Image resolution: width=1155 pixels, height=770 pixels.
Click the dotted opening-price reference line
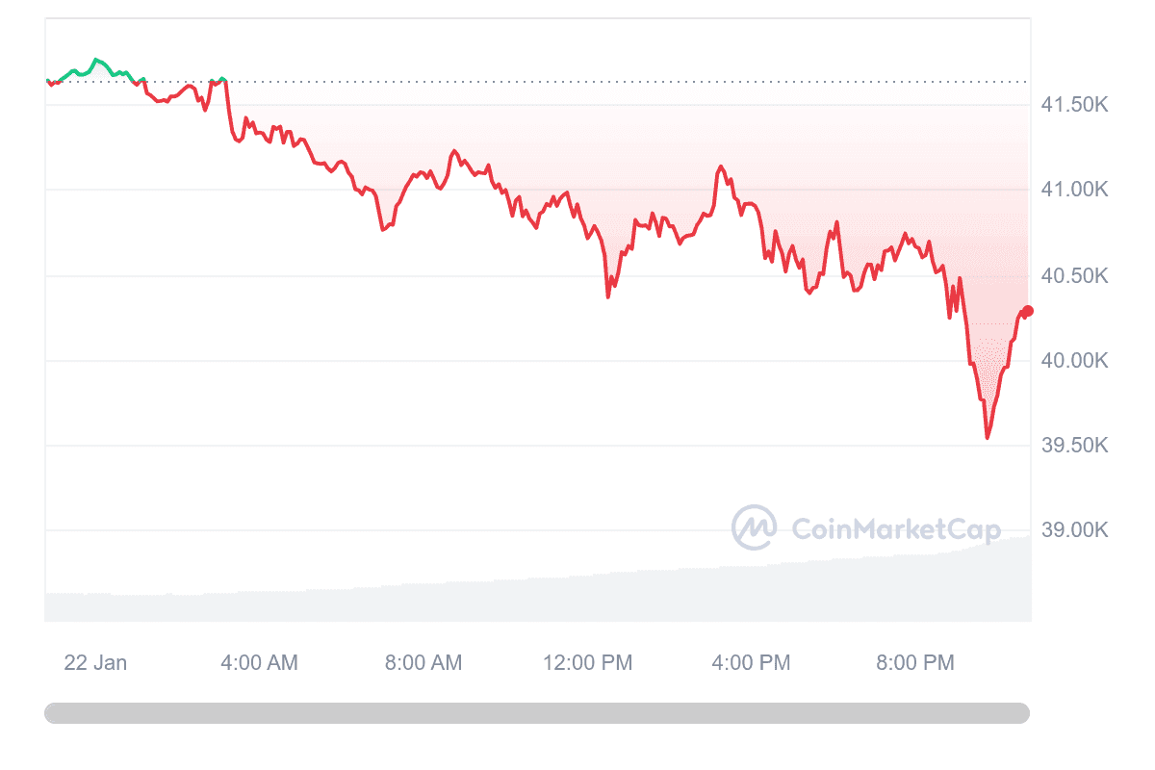click(x=626, y=82)
